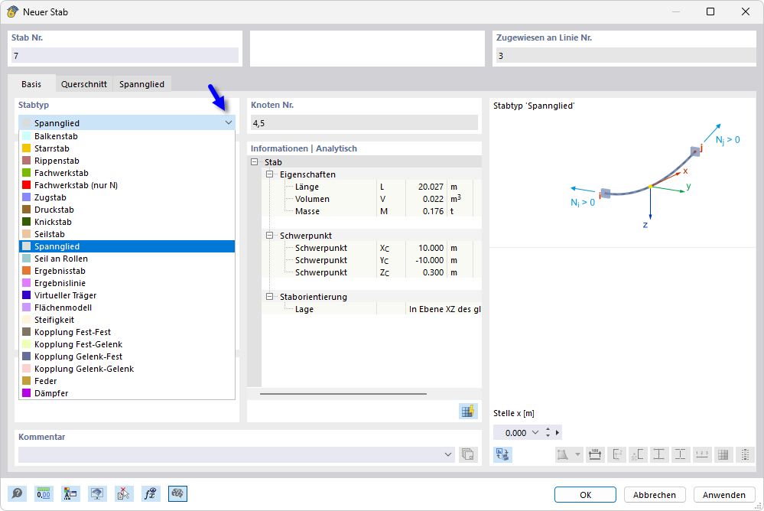Show dimensions icon with 100 label
Image resolution: width=764 pixels, height=511 pixels.
click(595, 454)
